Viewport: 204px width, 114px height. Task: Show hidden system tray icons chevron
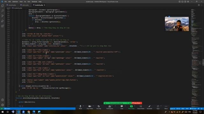(169, 112)
